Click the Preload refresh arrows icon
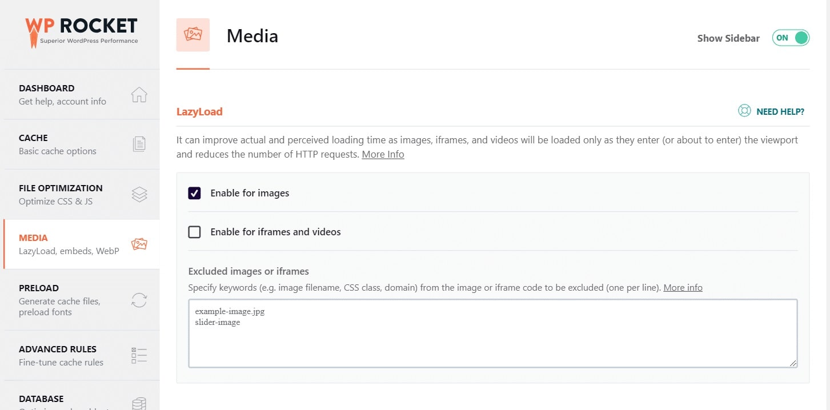 pos(139,300)
